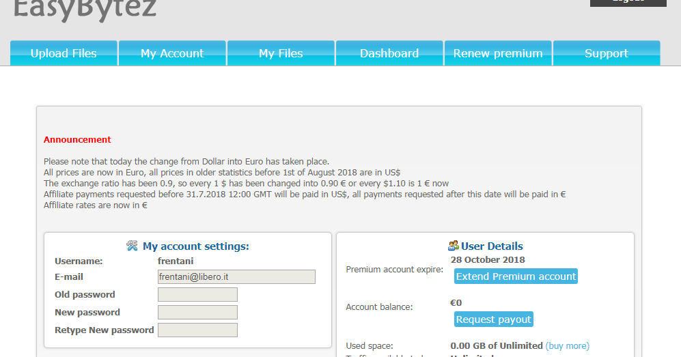Viewport: 681px width, 357px height.
Task: Open the buy more link
Action: point(567,345)
